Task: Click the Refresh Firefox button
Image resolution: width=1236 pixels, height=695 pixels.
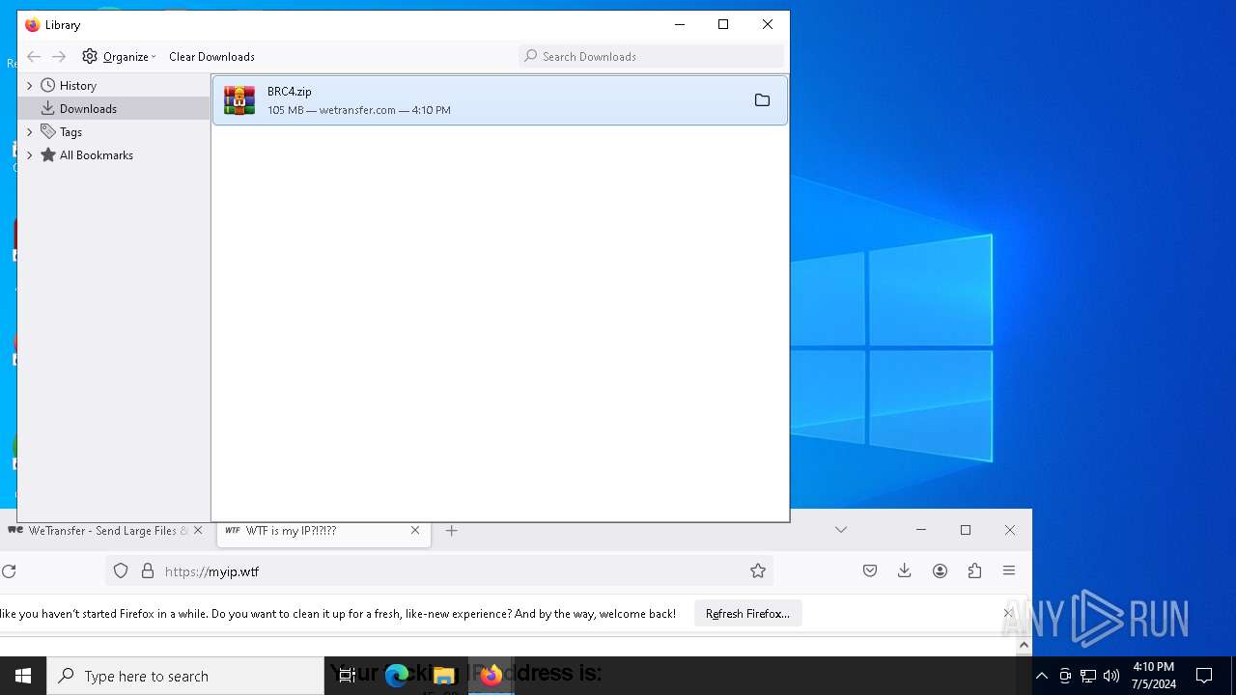Action: click(x=747, y=614)
